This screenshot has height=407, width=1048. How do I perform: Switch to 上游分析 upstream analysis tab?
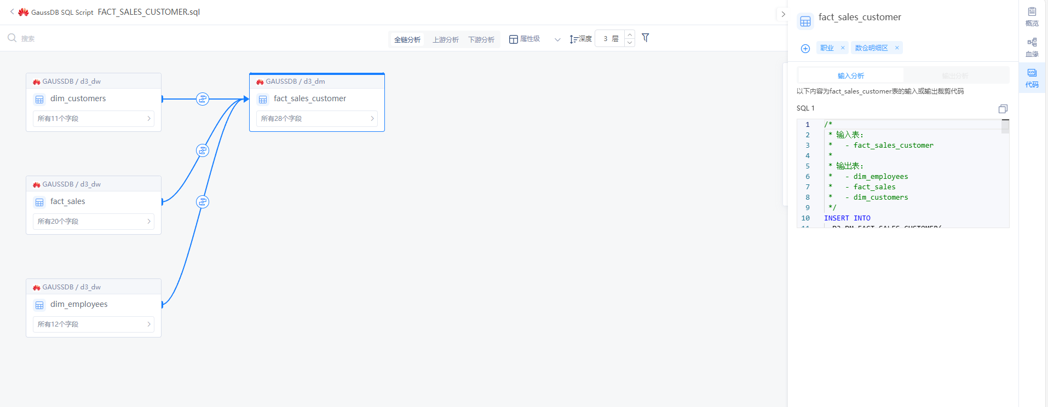(x=446, y=39)
